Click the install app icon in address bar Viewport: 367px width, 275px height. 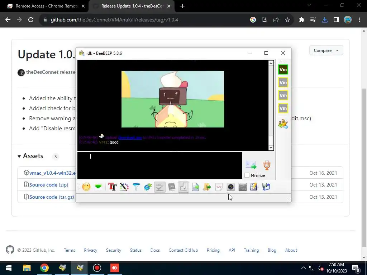click(x=264, y=20)
